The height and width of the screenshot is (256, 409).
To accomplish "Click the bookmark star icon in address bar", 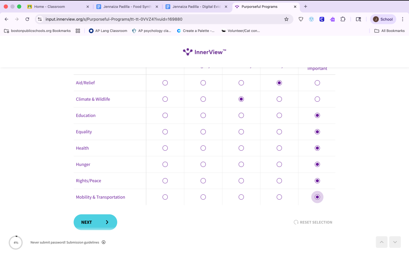I will click(x=286, y=19).
